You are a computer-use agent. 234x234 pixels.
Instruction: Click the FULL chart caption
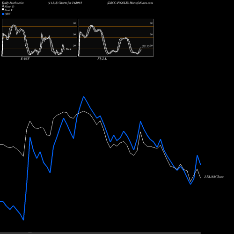pos(102,59)
